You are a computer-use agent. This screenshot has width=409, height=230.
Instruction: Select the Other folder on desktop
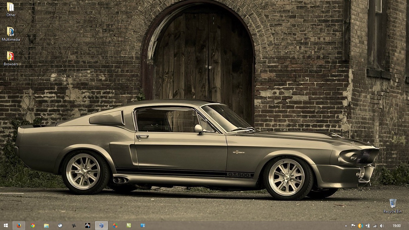(x=11, y=9)
